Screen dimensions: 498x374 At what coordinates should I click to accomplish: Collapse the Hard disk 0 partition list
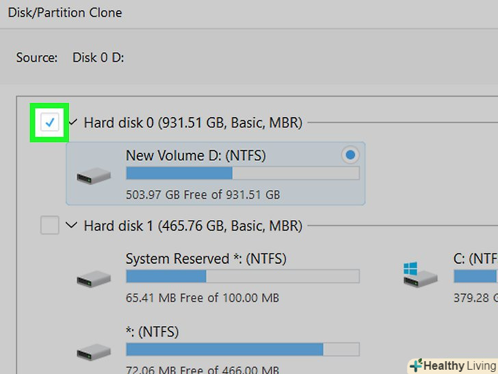click(x=72, y=123)
